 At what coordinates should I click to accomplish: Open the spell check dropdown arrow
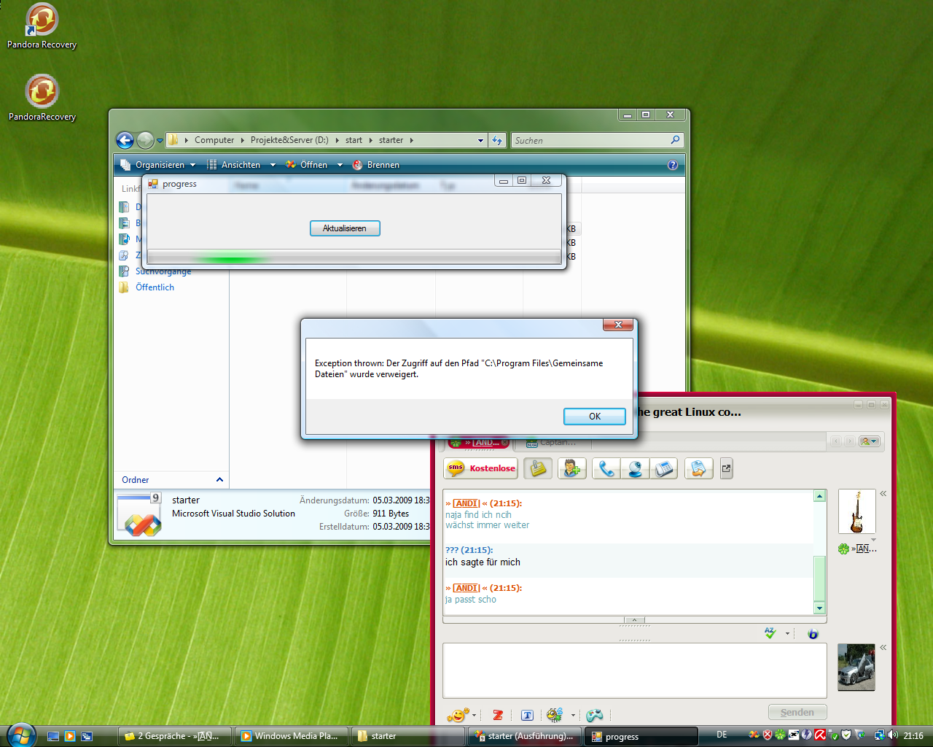click(788, 634)
